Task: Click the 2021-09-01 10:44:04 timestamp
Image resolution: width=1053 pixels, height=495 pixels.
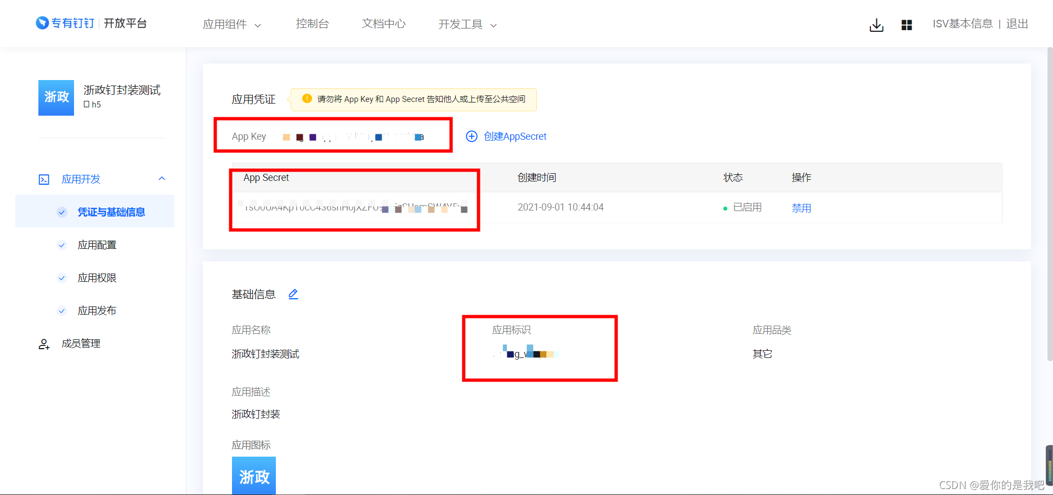Action: click(561, 207)
